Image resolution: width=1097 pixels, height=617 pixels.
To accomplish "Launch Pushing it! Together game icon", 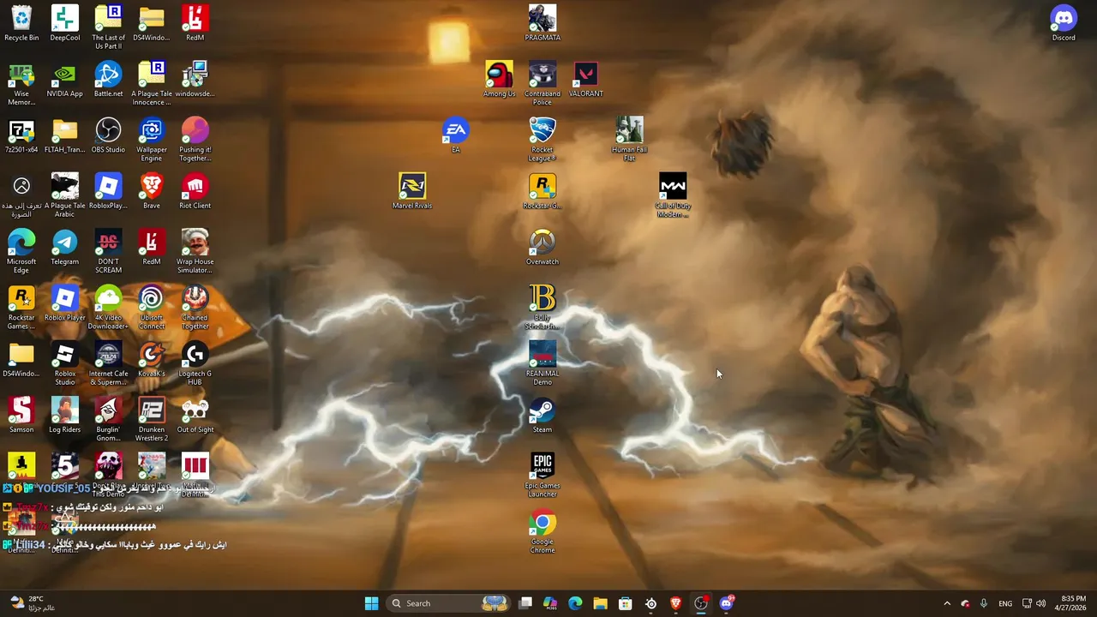I will [195, 140].
